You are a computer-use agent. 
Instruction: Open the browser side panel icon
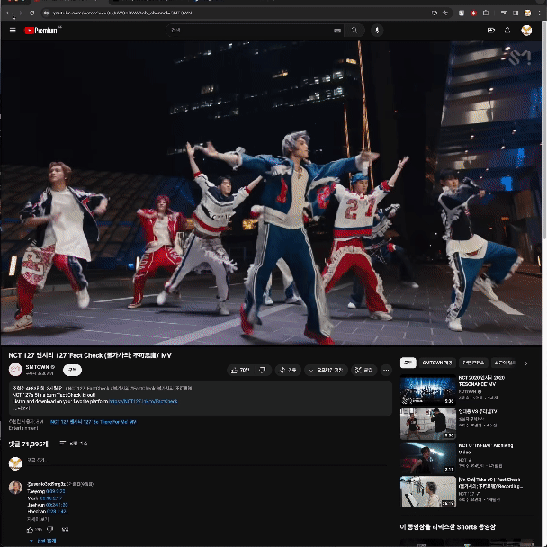coord(516,13)
